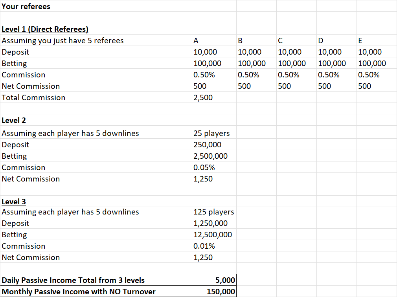Click the "Level 2" heading
397x297 pixels.
[14, 120]
